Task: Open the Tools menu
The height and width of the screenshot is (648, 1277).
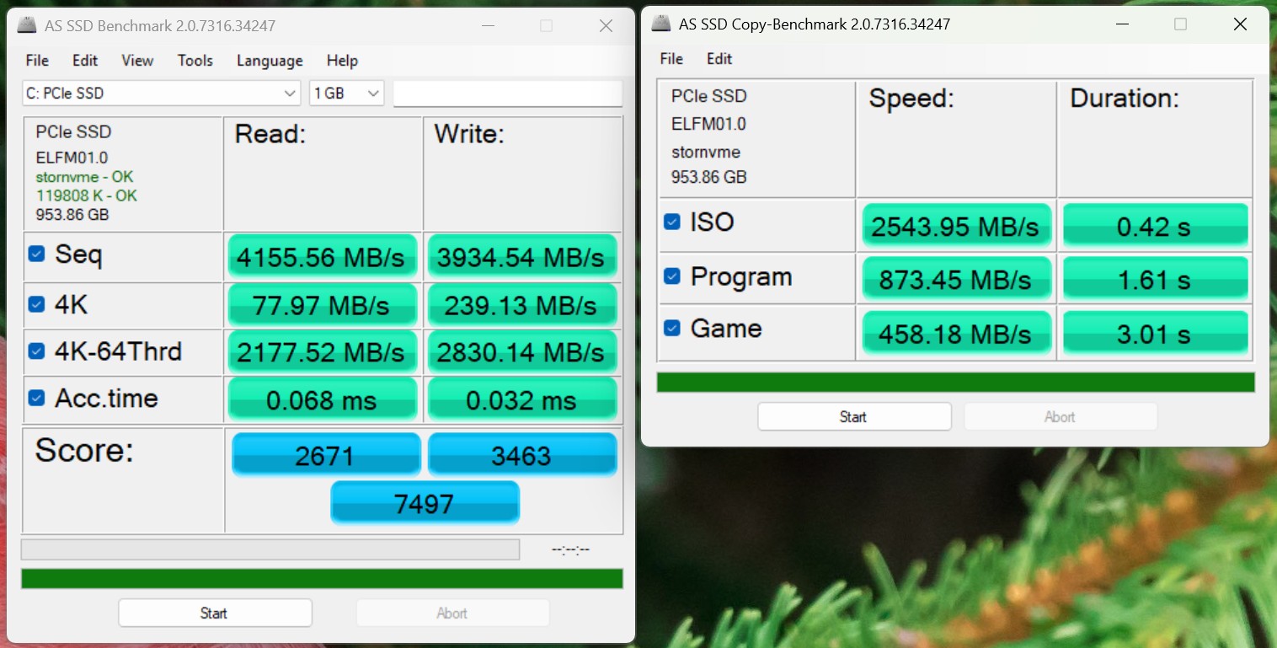Action: [x=195, y=60]
